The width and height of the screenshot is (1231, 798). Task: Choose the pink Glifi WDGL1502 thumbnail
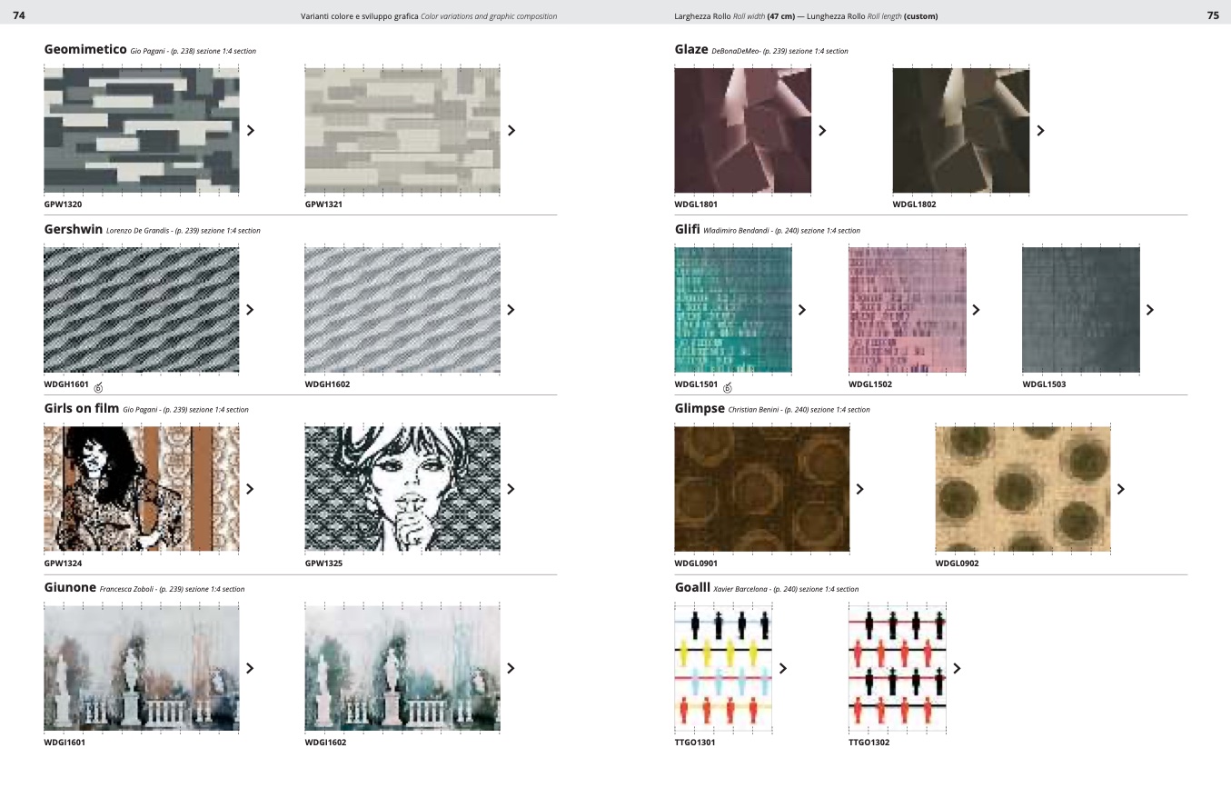(907, 310)
